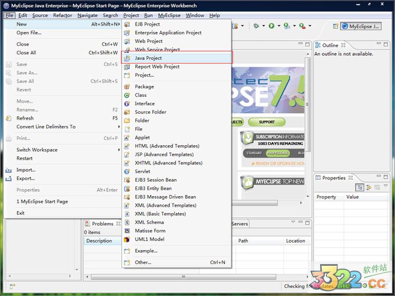This screenshot has width=395, height=296.
Task: Click the Package icon in submenu
Action: (x=127, y=86)
